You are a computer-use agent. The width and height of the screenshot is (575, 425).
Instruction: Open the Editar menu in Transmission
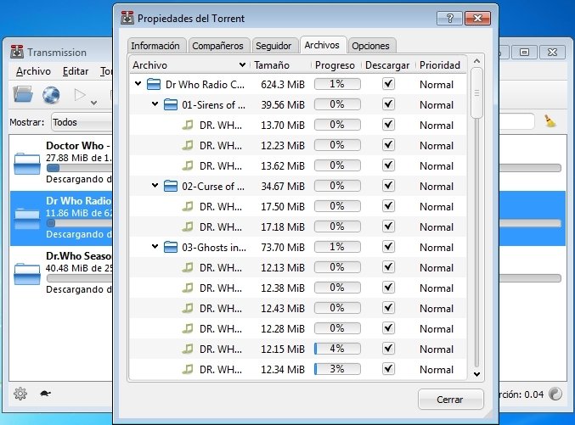point(76,71)
